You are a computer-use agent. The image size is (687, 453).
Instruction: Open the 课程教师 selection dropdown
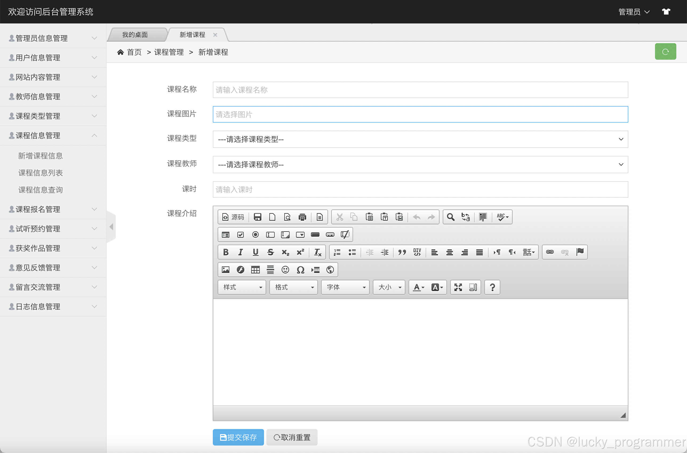click(420, 165)
